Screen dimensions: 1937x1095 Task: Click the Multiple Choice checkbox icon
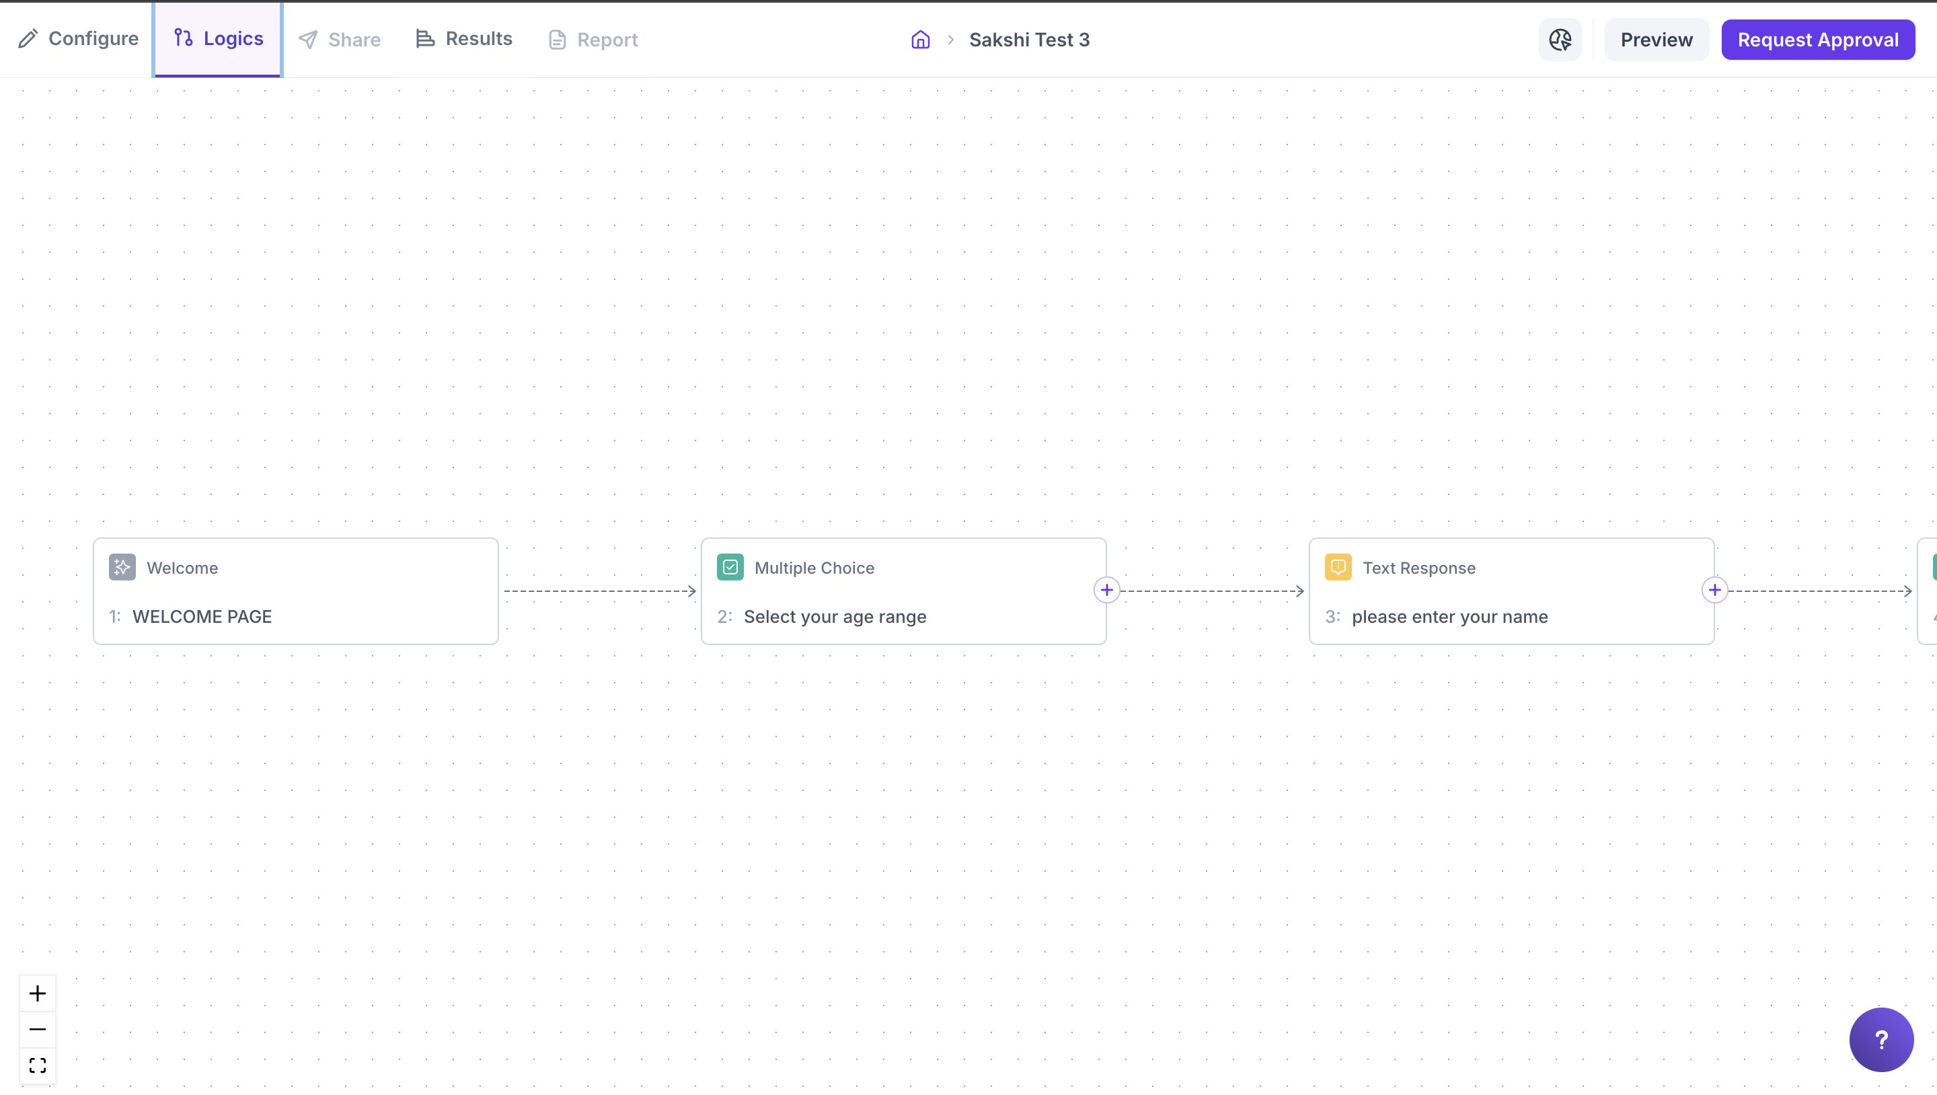pyautogui.click(x=730, y=567)
